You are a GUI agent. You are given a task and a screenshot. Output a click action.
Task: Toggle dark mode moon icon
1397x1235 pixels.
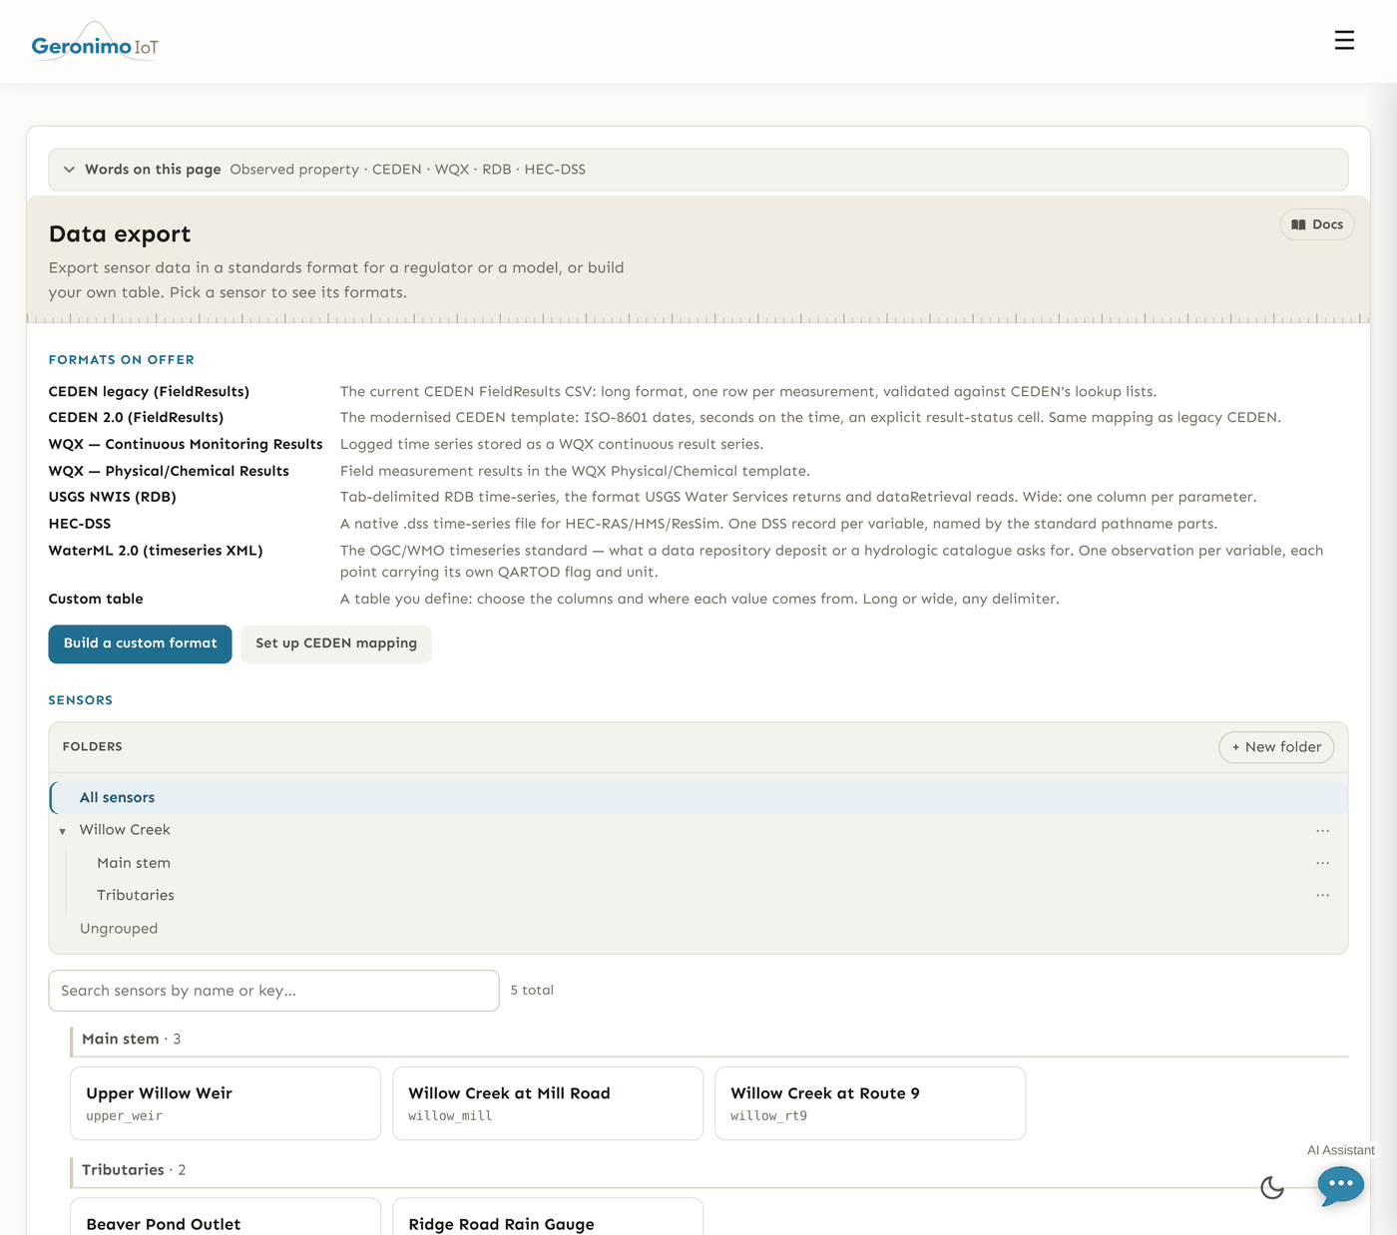pyautogui.click(x=1272, y=1187)
